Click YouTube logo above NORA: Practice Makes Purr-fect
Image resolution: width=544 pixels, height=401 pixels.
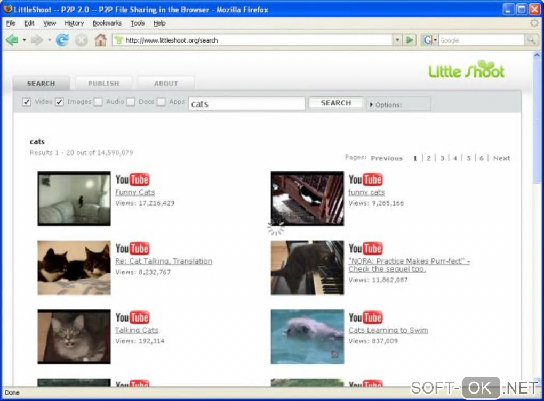click(365, 248)
